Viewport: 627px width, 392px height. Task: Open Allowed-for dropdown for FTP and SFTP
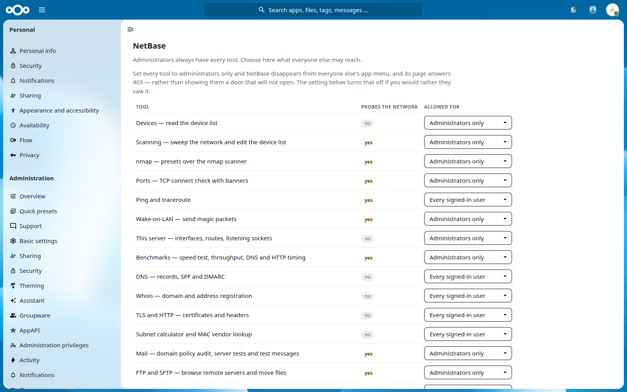point(468,373)
